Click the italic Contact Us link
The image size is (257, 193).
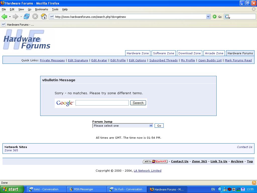click(x=244, y=147)
